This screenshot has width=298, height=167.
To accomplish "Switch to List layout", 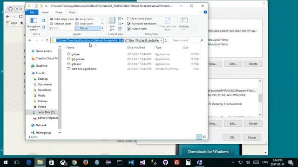I will pyautogui.click(x=54, y=28).
